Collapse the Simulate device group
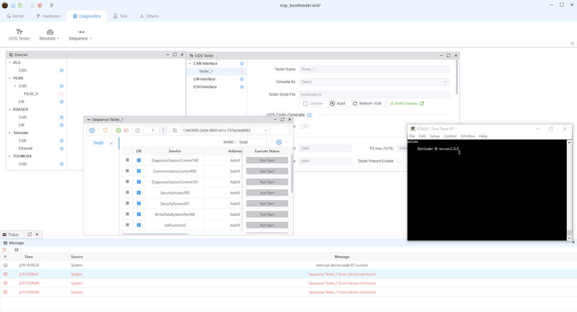 pos(10,133)
